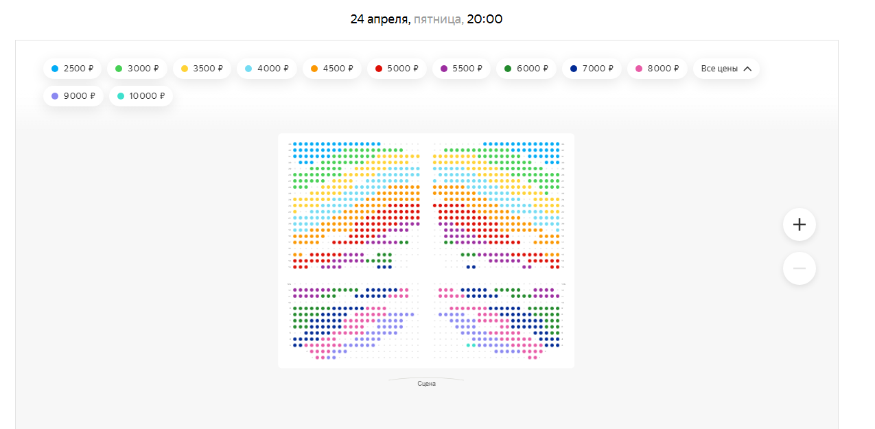Filter by 5500 ₽ tickets
The image size is (875, 429).
tap(461, 69)
